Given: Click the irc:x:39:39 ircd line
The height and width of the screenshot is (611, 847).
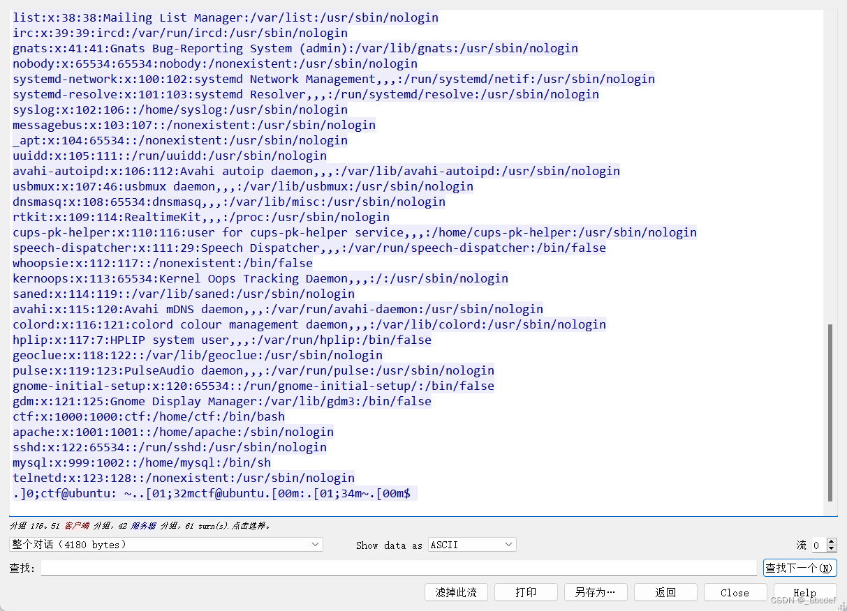Looking at the screenshot, I should [x=180, y=33].
